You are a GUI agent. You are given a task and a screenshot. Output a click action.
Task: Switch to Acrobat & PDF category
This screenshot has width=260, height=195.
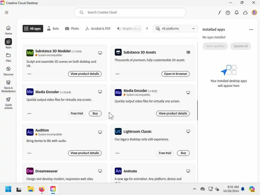pos(98,28)
